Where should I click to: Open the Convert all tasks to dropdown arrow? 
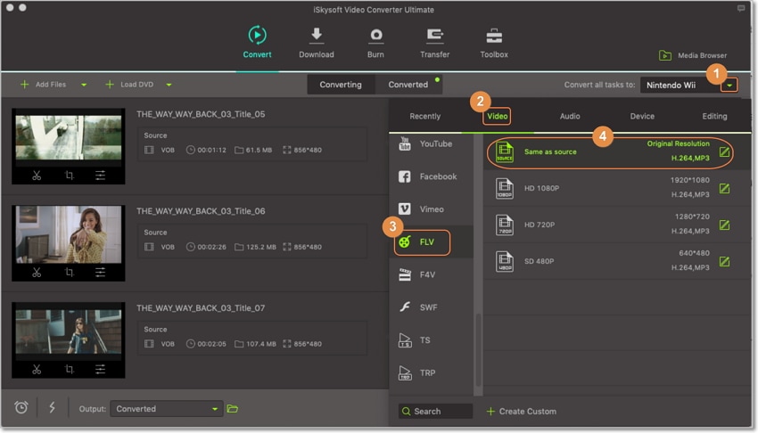(x=729, y=86)
